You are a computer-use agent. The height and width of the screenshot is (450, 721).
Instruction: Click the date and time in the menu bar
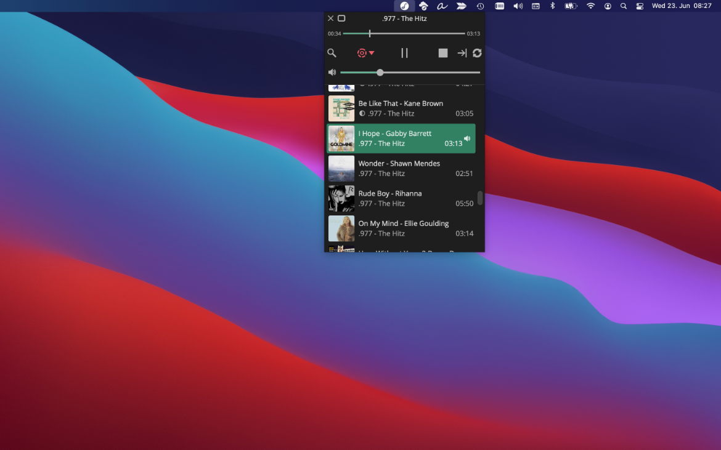680,6
